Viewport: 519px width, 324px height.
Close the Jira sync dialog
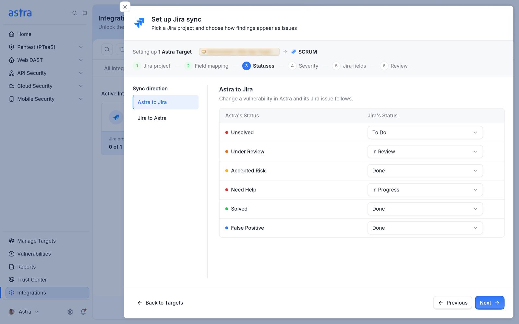tap(125, 7)
